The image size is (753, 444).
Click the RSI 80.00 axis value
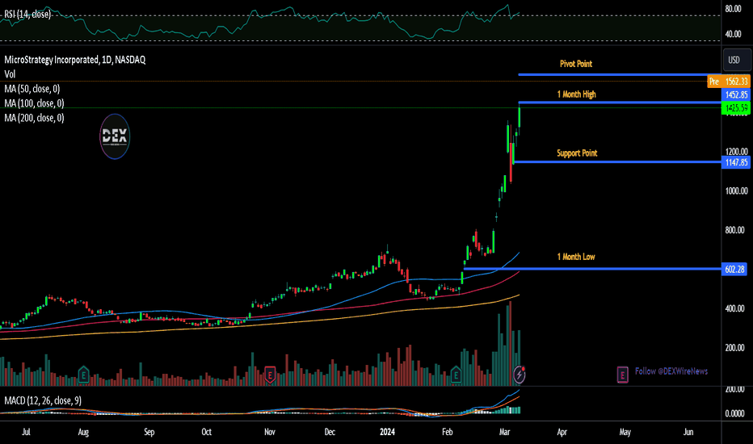tap(734, 9)
